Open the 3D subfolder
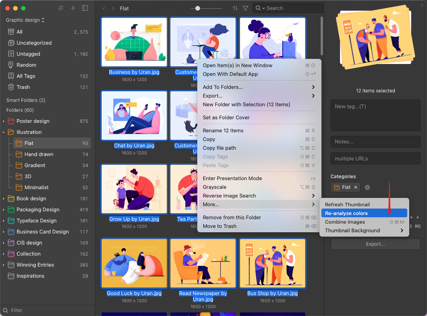 point(52,177)
